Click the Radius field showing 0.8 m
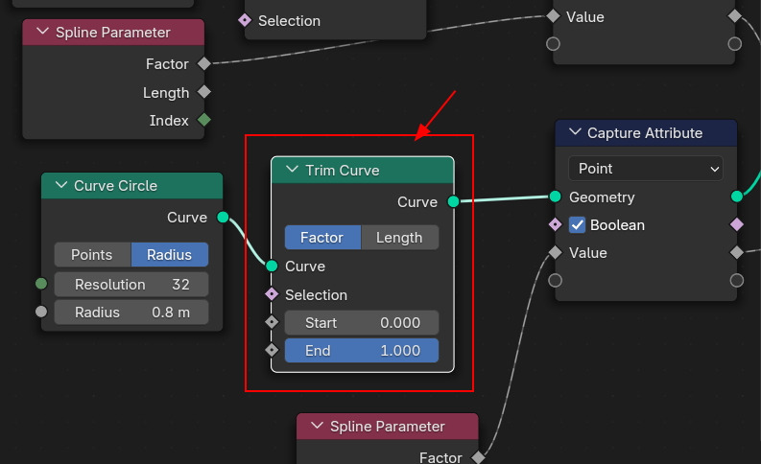This screenshot has width=761, height=464. (131, 313)
